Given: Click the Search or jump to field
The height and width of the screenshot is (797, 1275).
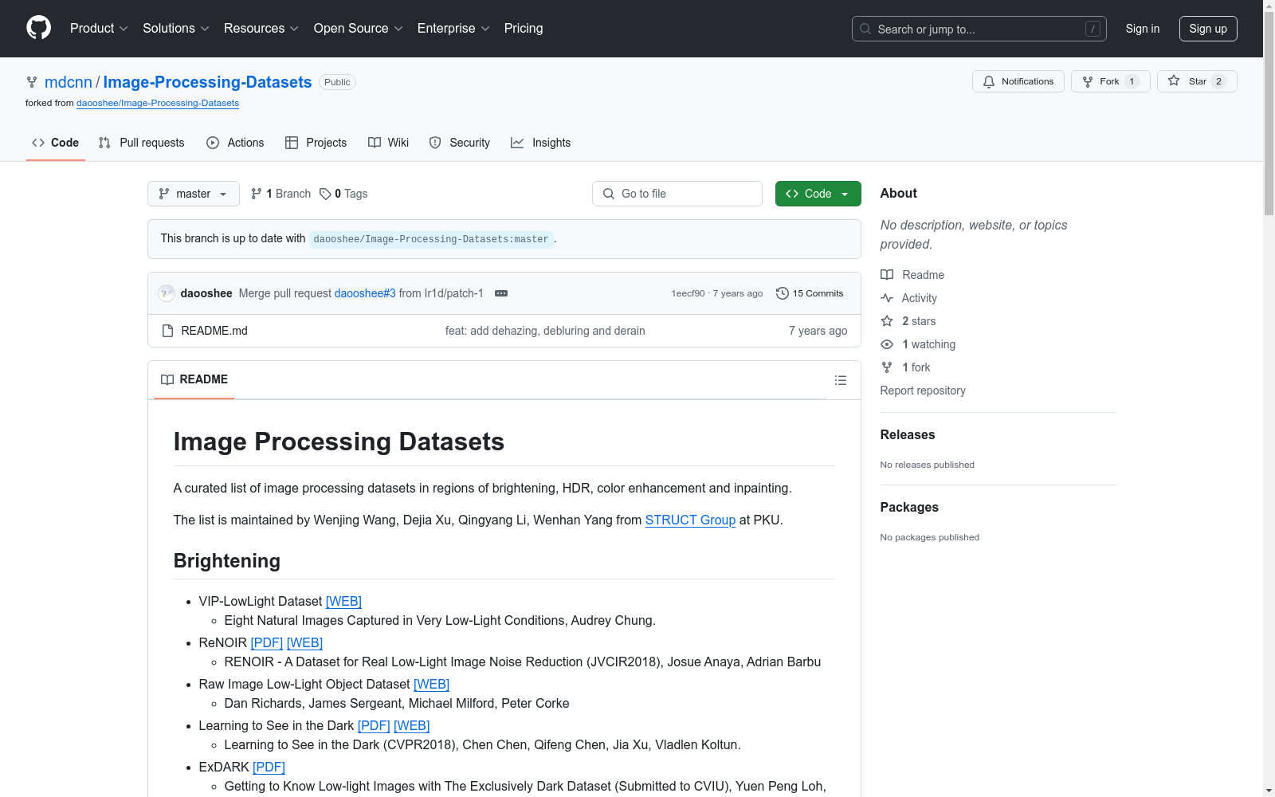Looking at the screenshot, I should coord(979,29).
